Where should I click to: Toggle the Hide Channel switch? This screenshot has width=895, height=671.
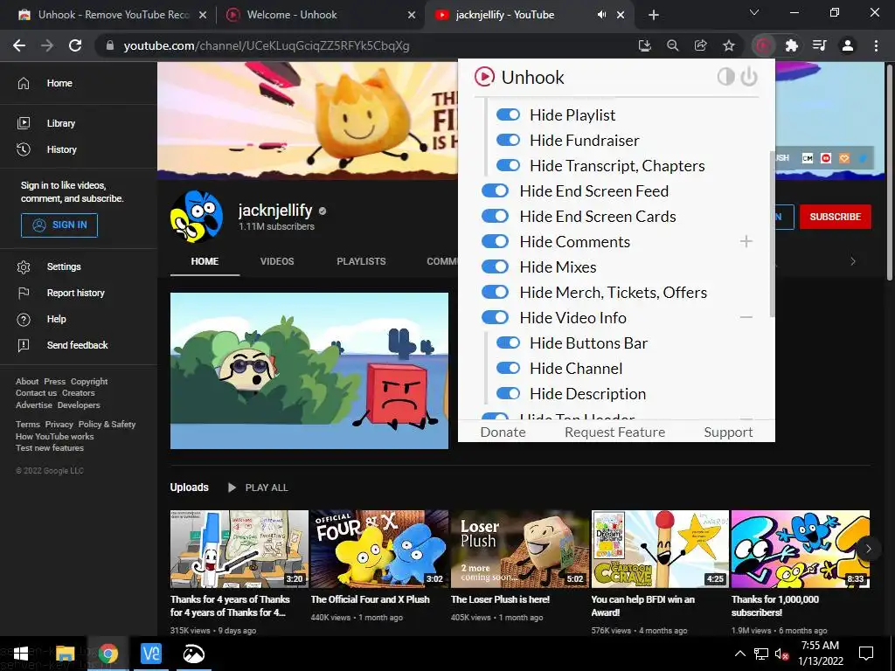(508, 368)
